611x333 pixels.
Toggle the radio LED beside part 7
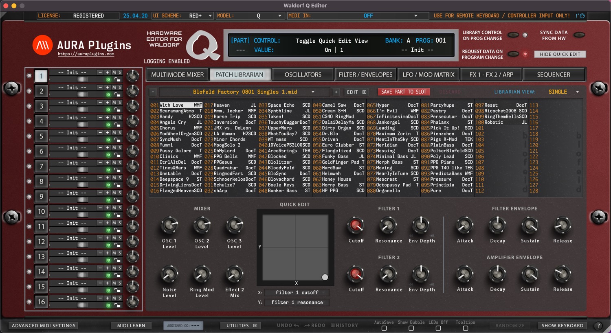click(x=29, y=166)
